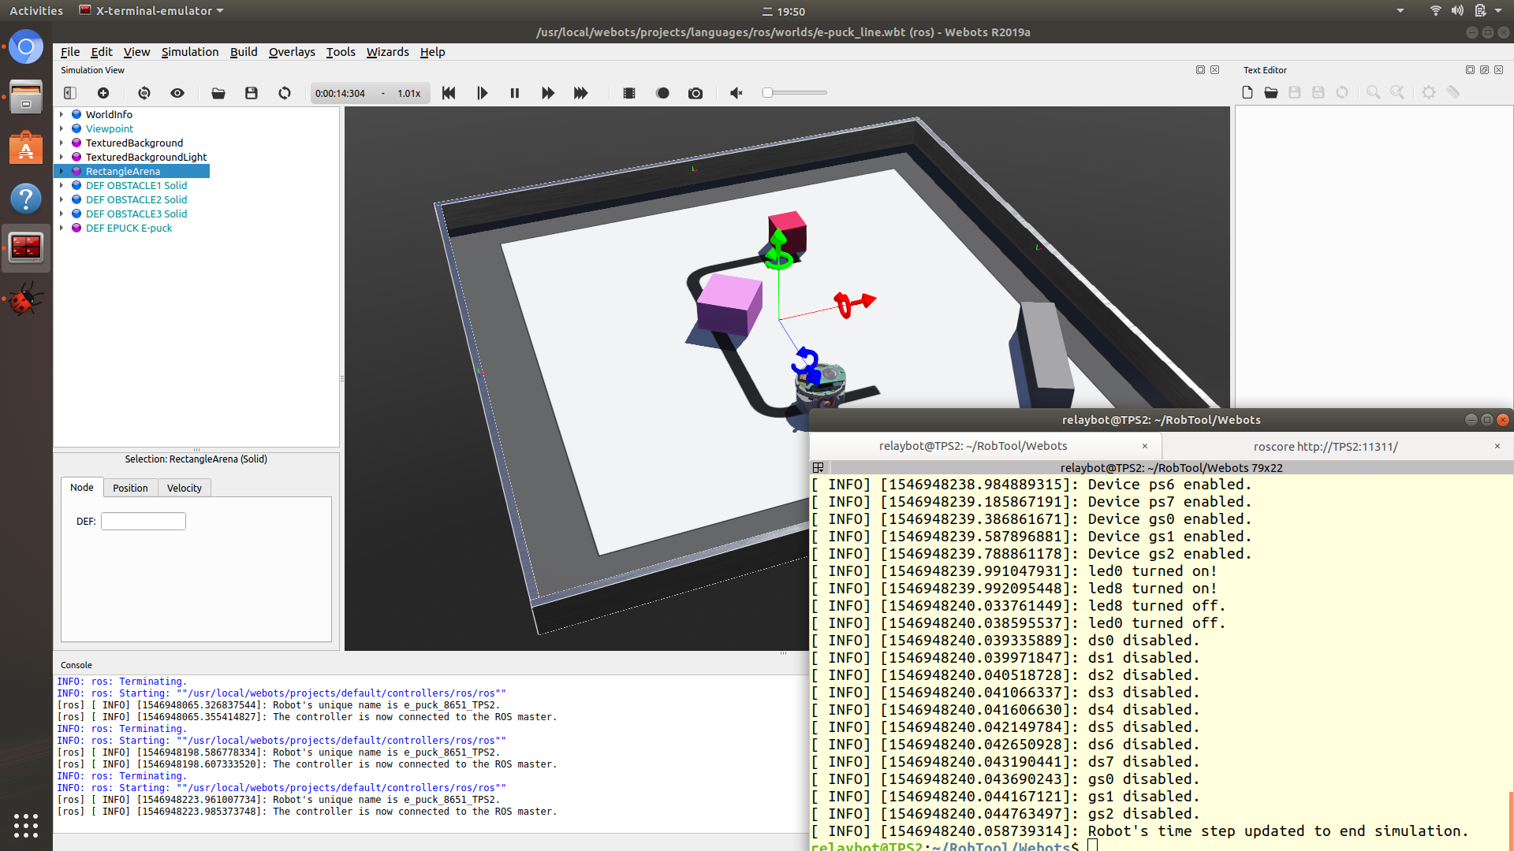Open the Simulation menu
This screenshot has height=851, width=1514.
click(189, 52)
